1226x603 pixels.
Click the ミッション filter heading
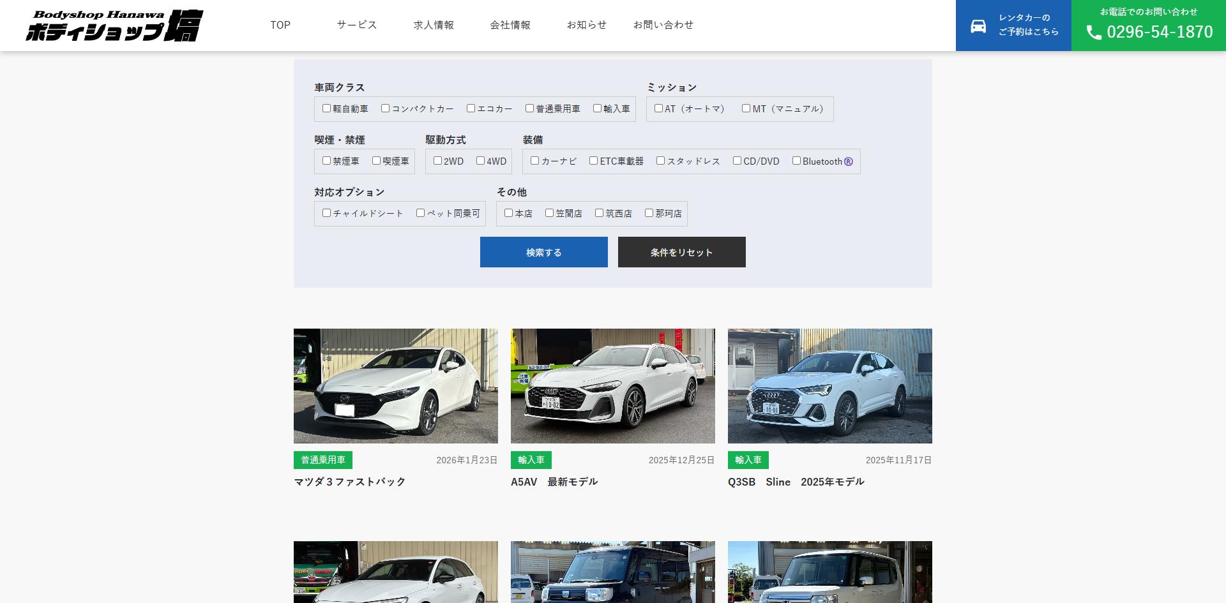tap(672, 87)
